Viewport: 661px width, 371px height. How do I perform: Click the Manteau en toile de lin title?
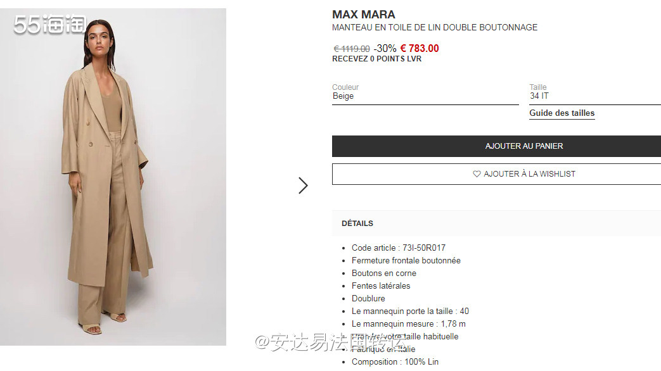click(435, 27)
